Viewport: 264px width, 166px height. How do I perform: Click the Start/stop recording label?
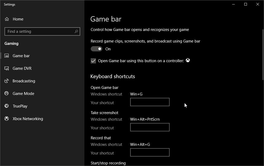point(108,163)
